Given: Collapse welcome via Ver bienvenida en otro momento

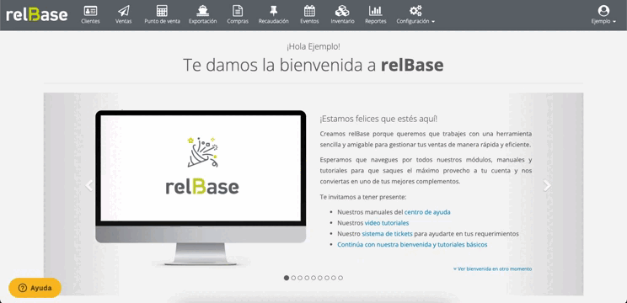Looking at the screenshot, I should tap(492, 269).
